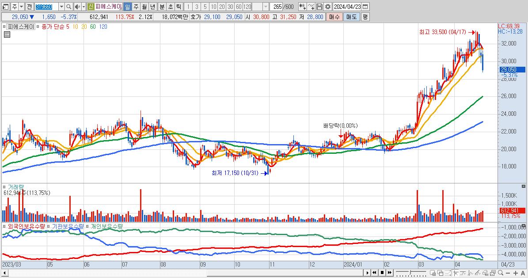Viewport: 528px width, 278px height.
Task: Click the add chart window icon
Action: click(x=433, y=273)
